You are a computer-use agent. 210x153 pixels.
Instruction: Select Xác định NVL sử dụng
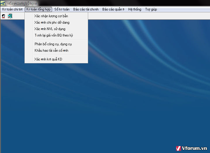50,29
